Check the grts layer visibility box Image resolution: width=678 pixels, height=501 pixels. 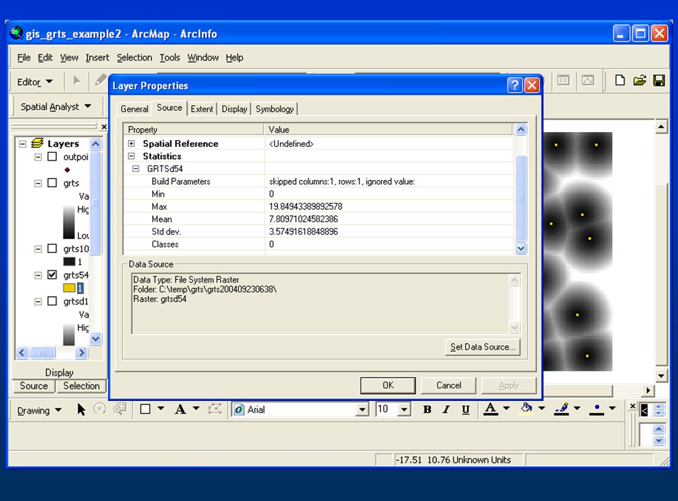tap(52, 183)
